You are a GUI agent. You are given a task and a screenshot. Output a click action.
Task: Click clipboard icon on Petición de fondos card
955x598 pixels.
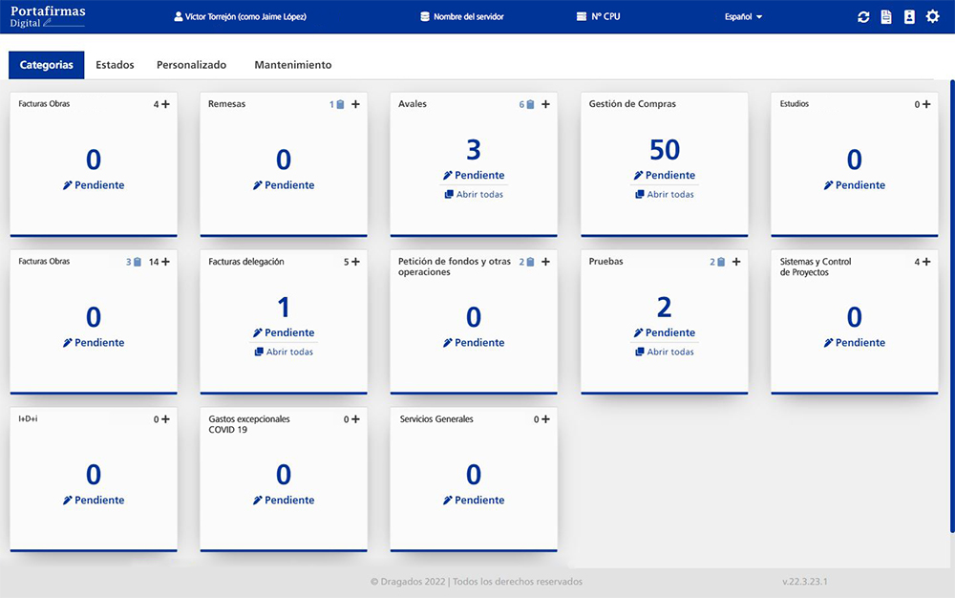click(530, 262)
